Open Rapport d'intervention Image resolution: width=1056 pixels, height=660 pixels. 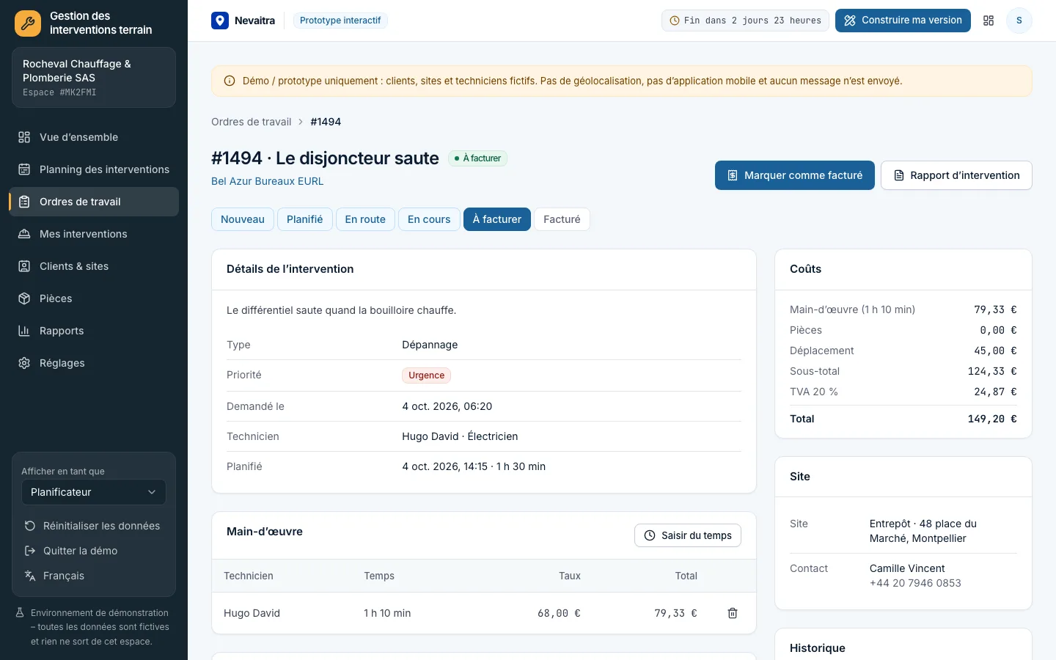tap(956, 175)
